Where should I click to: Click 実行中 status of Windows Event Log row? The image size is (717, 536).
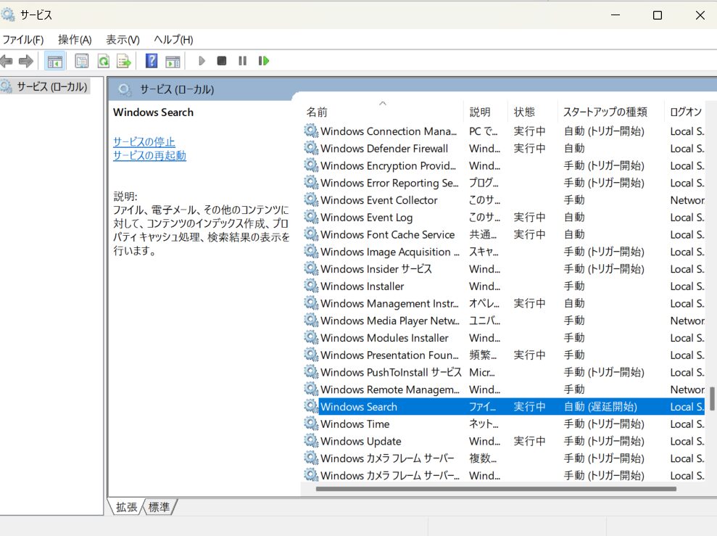[x=529, y=217]
